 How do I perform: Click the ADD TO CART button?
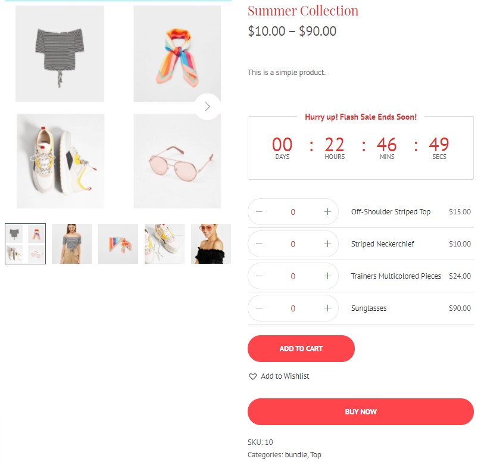[301, 348]
